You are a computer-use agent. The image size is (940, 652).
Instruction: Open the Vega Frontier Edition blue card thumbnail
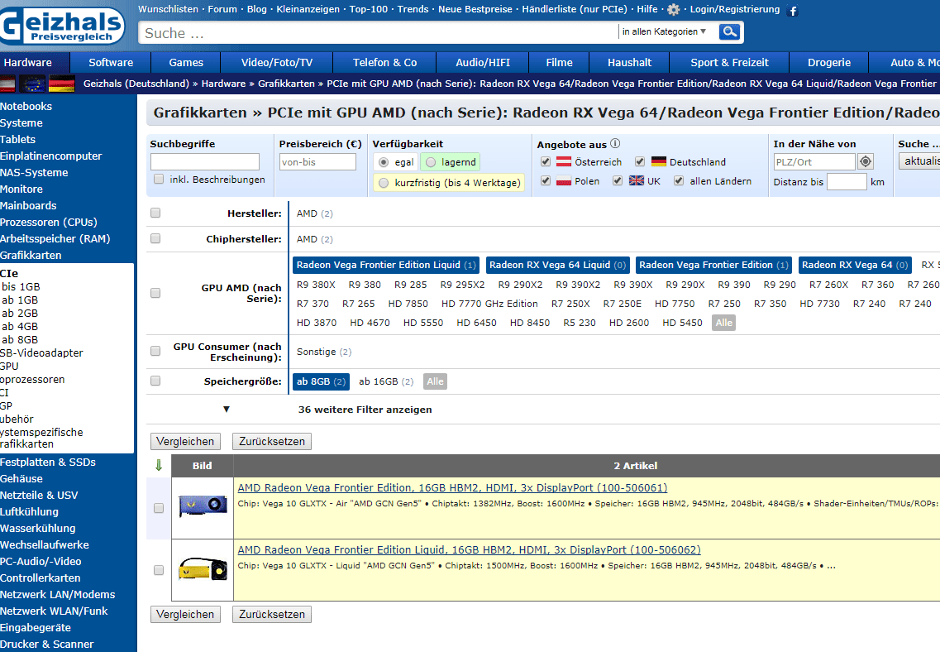point(203,507)
